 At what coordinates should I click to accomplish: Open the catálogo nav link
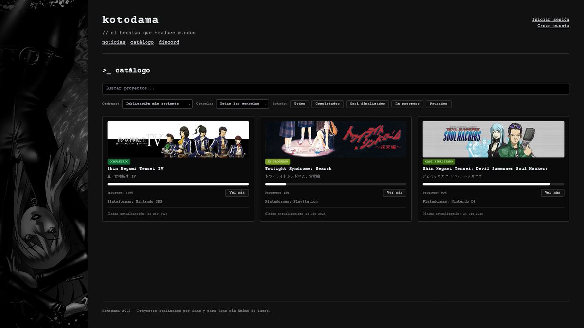[x=142, y=42]
